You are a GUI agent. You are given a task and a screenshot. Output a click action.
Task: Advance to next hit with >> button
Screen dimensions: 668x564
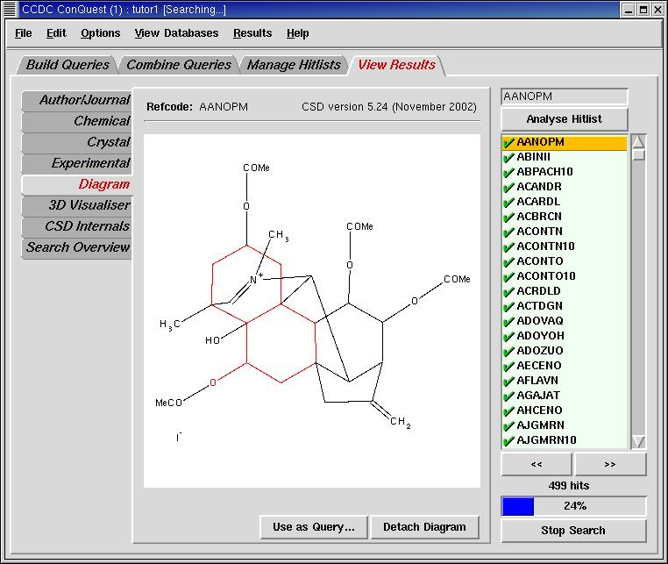click(610, 463)
